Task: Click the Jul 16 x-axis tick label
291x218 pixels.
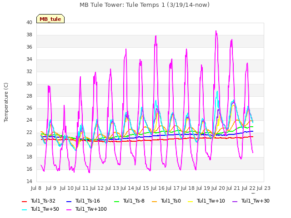Action: pos(157,188)
